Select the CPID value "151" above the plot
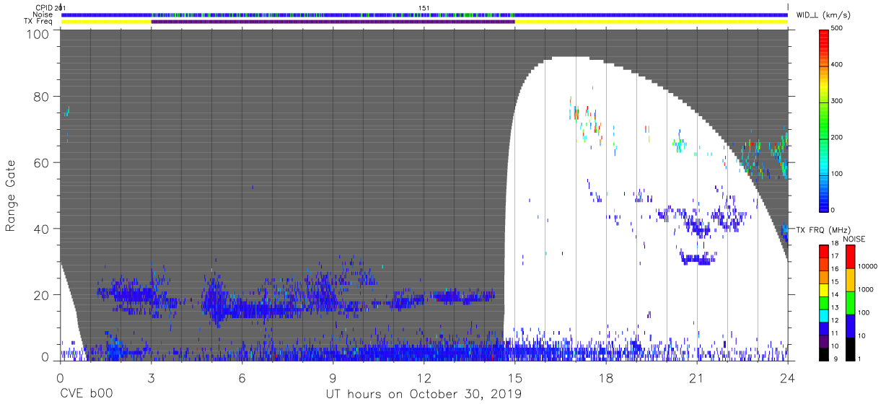Screen dimensions: 886x409 tap(424, 7)
